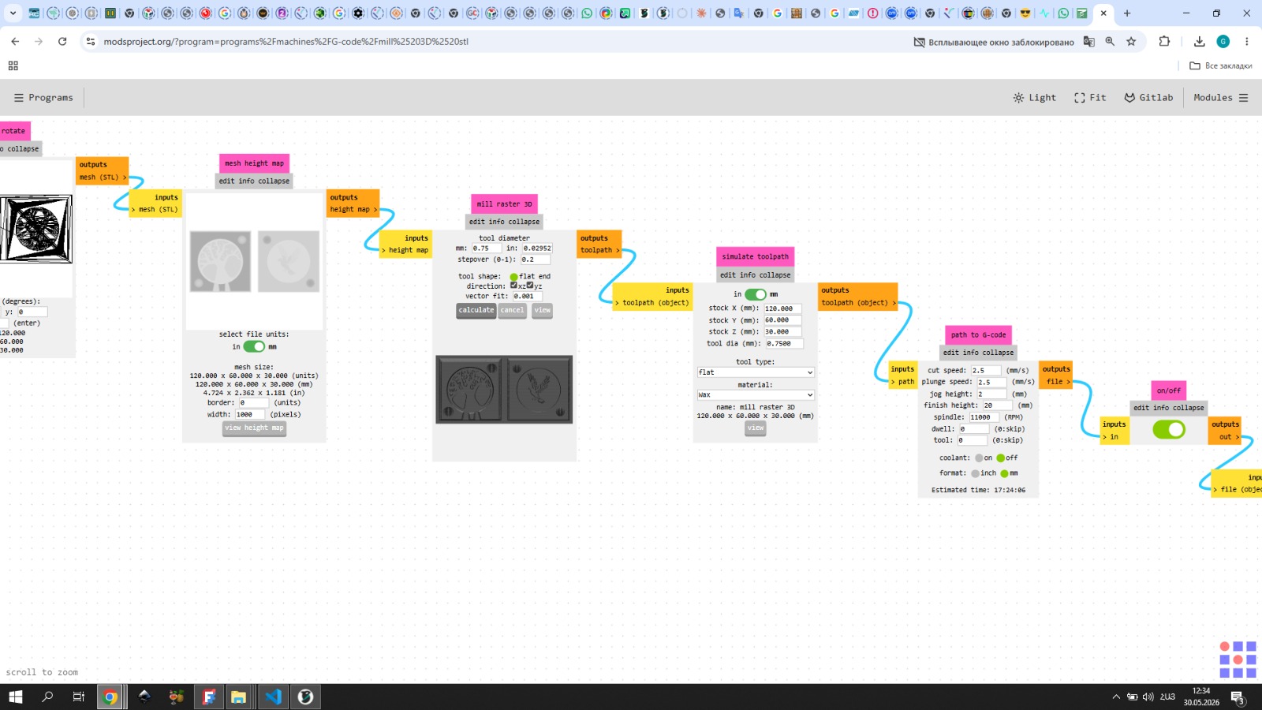This screenshot has height=710, width=1262.
Task: Click view next to cancel button
Action: pyautogui.click(x=543, y=310)
